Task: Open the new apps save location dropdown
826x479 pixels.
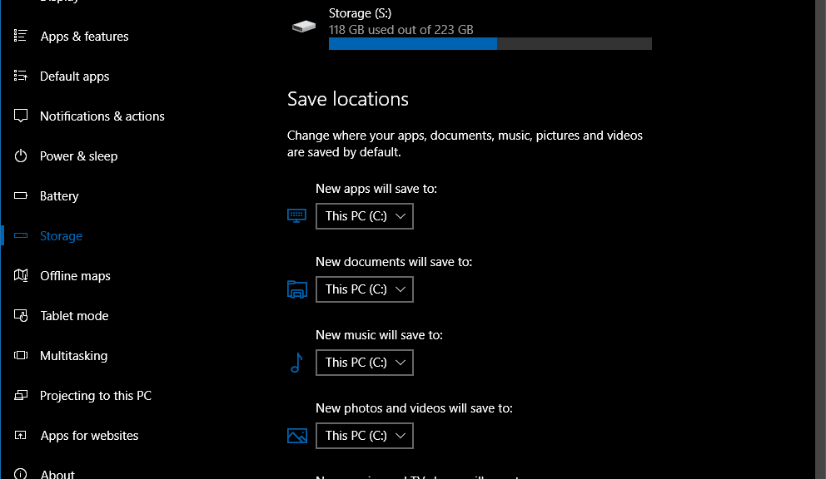Action: (x=364, y=215)
